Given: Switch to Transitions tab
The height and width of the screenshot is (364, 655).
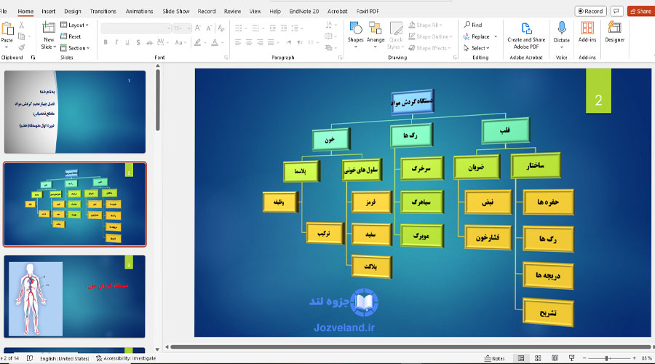Looking at the screenshot, I should (103, 11).
